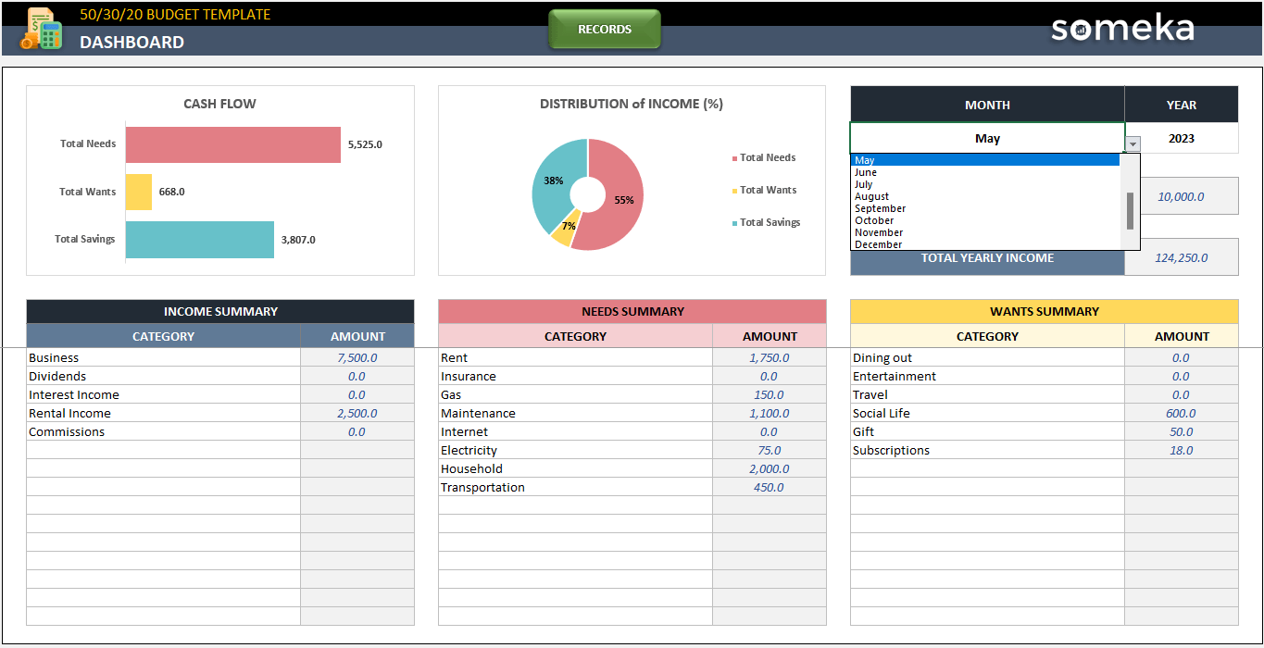Click the Total Savings teal bar
The image size is (1264, 648).
pos(200,239)
